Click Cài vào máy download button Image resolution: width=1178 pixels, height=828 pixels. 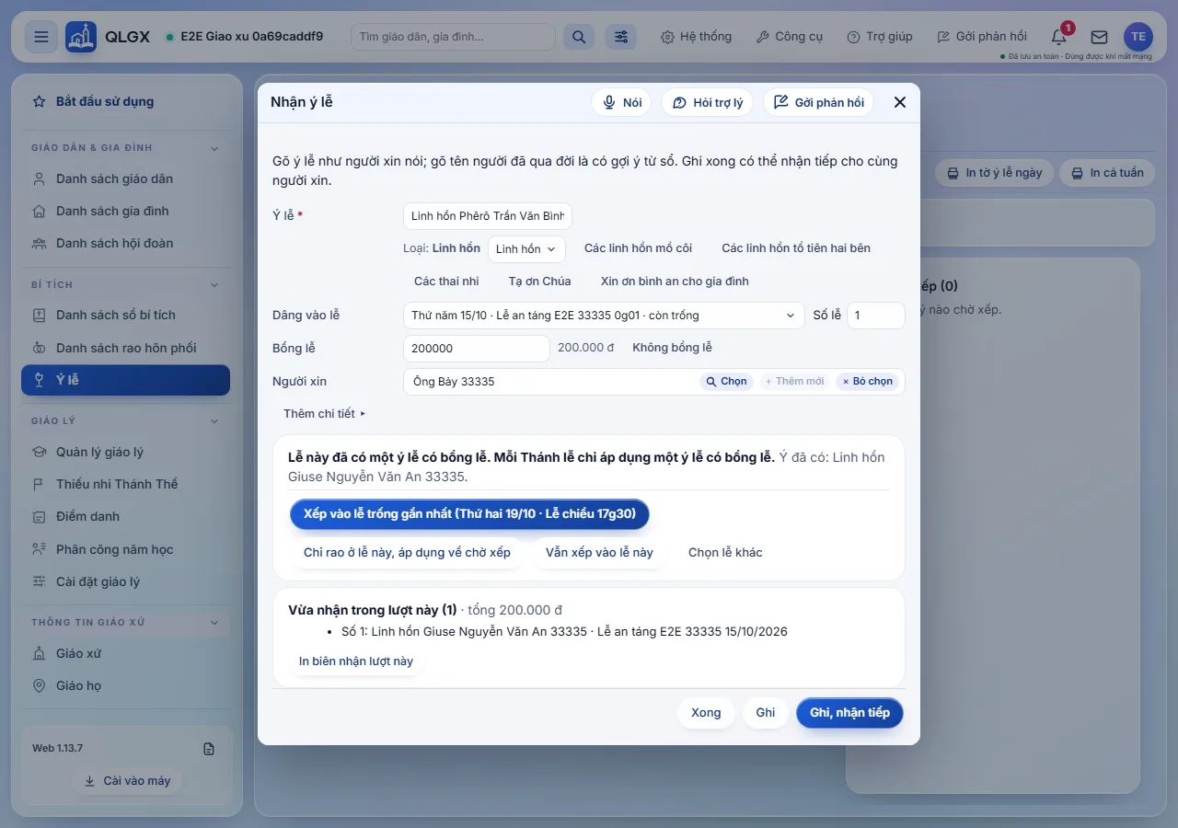(127, 780)
